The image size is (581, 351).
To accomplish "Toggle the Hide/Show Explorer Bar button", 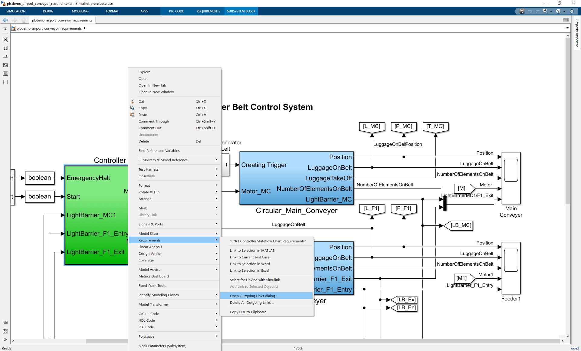I will pyautogui.click(x=5, y=28).
